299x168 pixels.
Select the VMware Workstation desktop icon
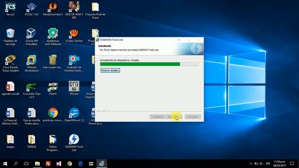pyautogui.click(x=31, y=63)
